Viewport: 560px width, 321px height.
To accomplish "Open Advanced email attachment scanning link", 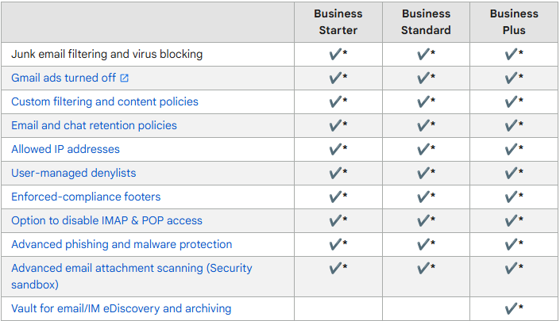I will pyautogui.click(x=131, y=276).
